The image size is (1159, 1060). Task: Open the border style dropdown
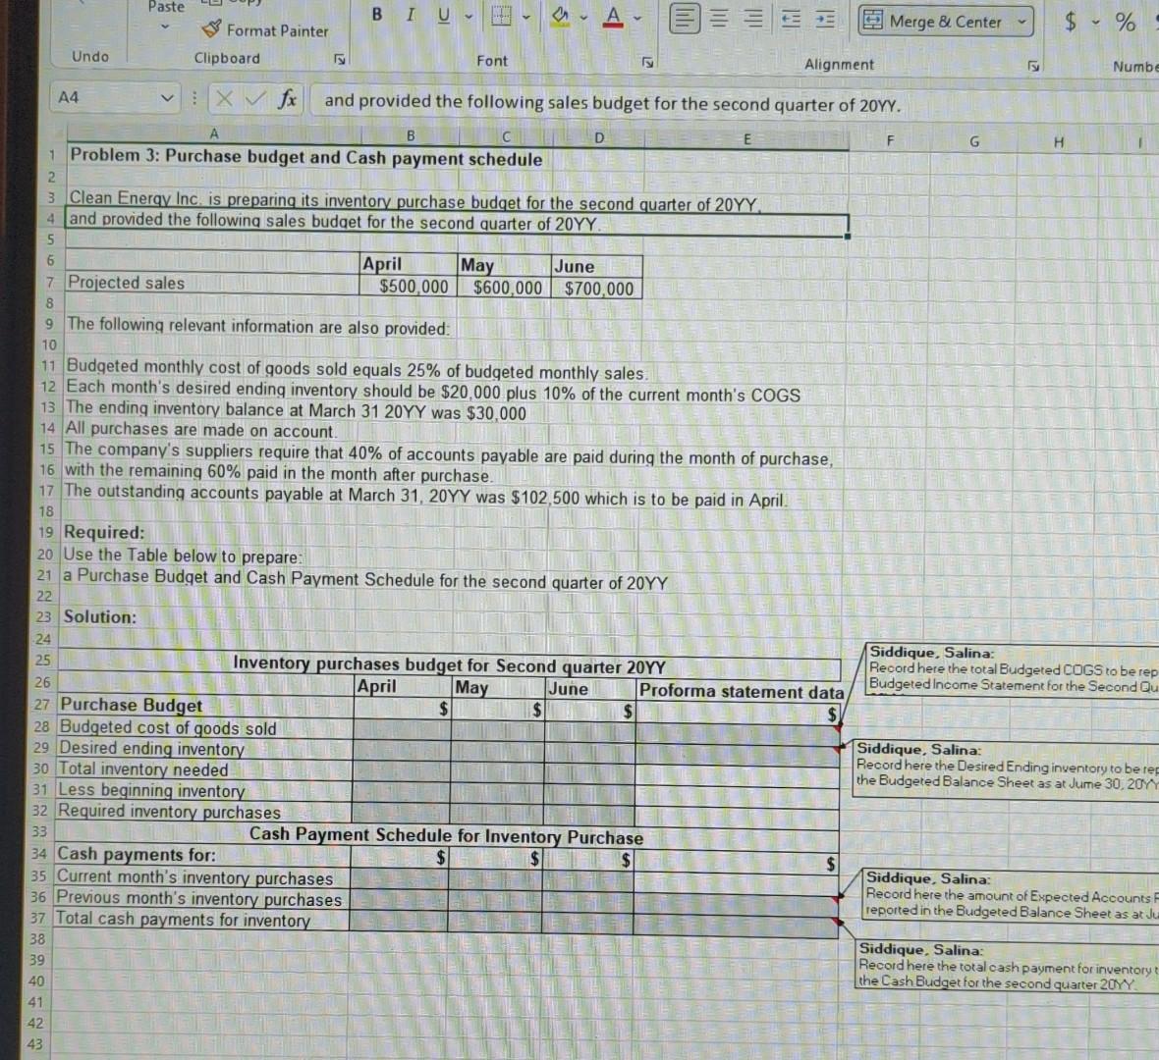525,17
